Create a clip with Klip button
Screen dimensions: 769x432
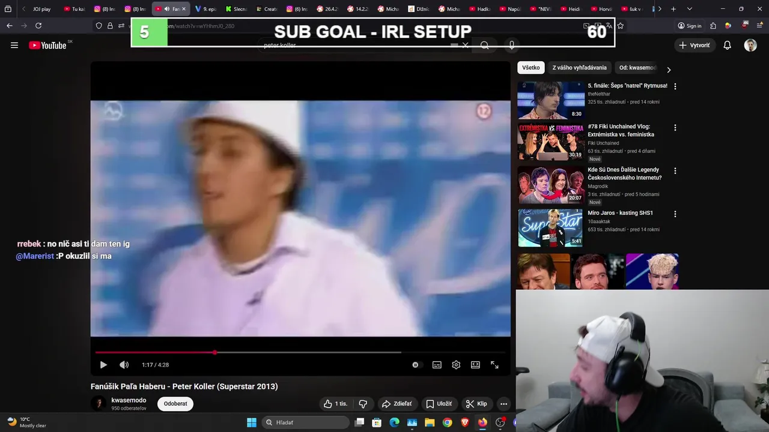[x=476, y=404]
